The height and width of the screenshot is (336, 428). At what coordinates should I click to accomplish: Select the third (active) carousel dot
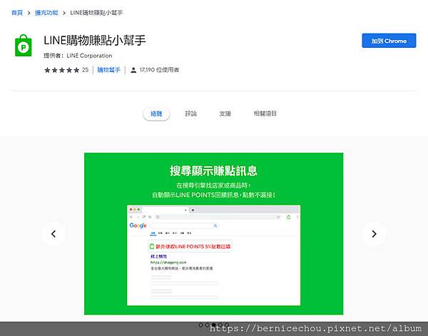214,325
